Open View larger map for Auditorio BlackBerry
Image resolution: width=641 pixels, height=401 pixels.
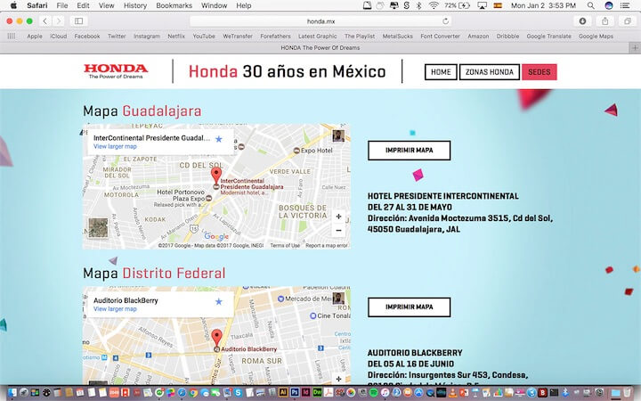click(x=115, y=309)
